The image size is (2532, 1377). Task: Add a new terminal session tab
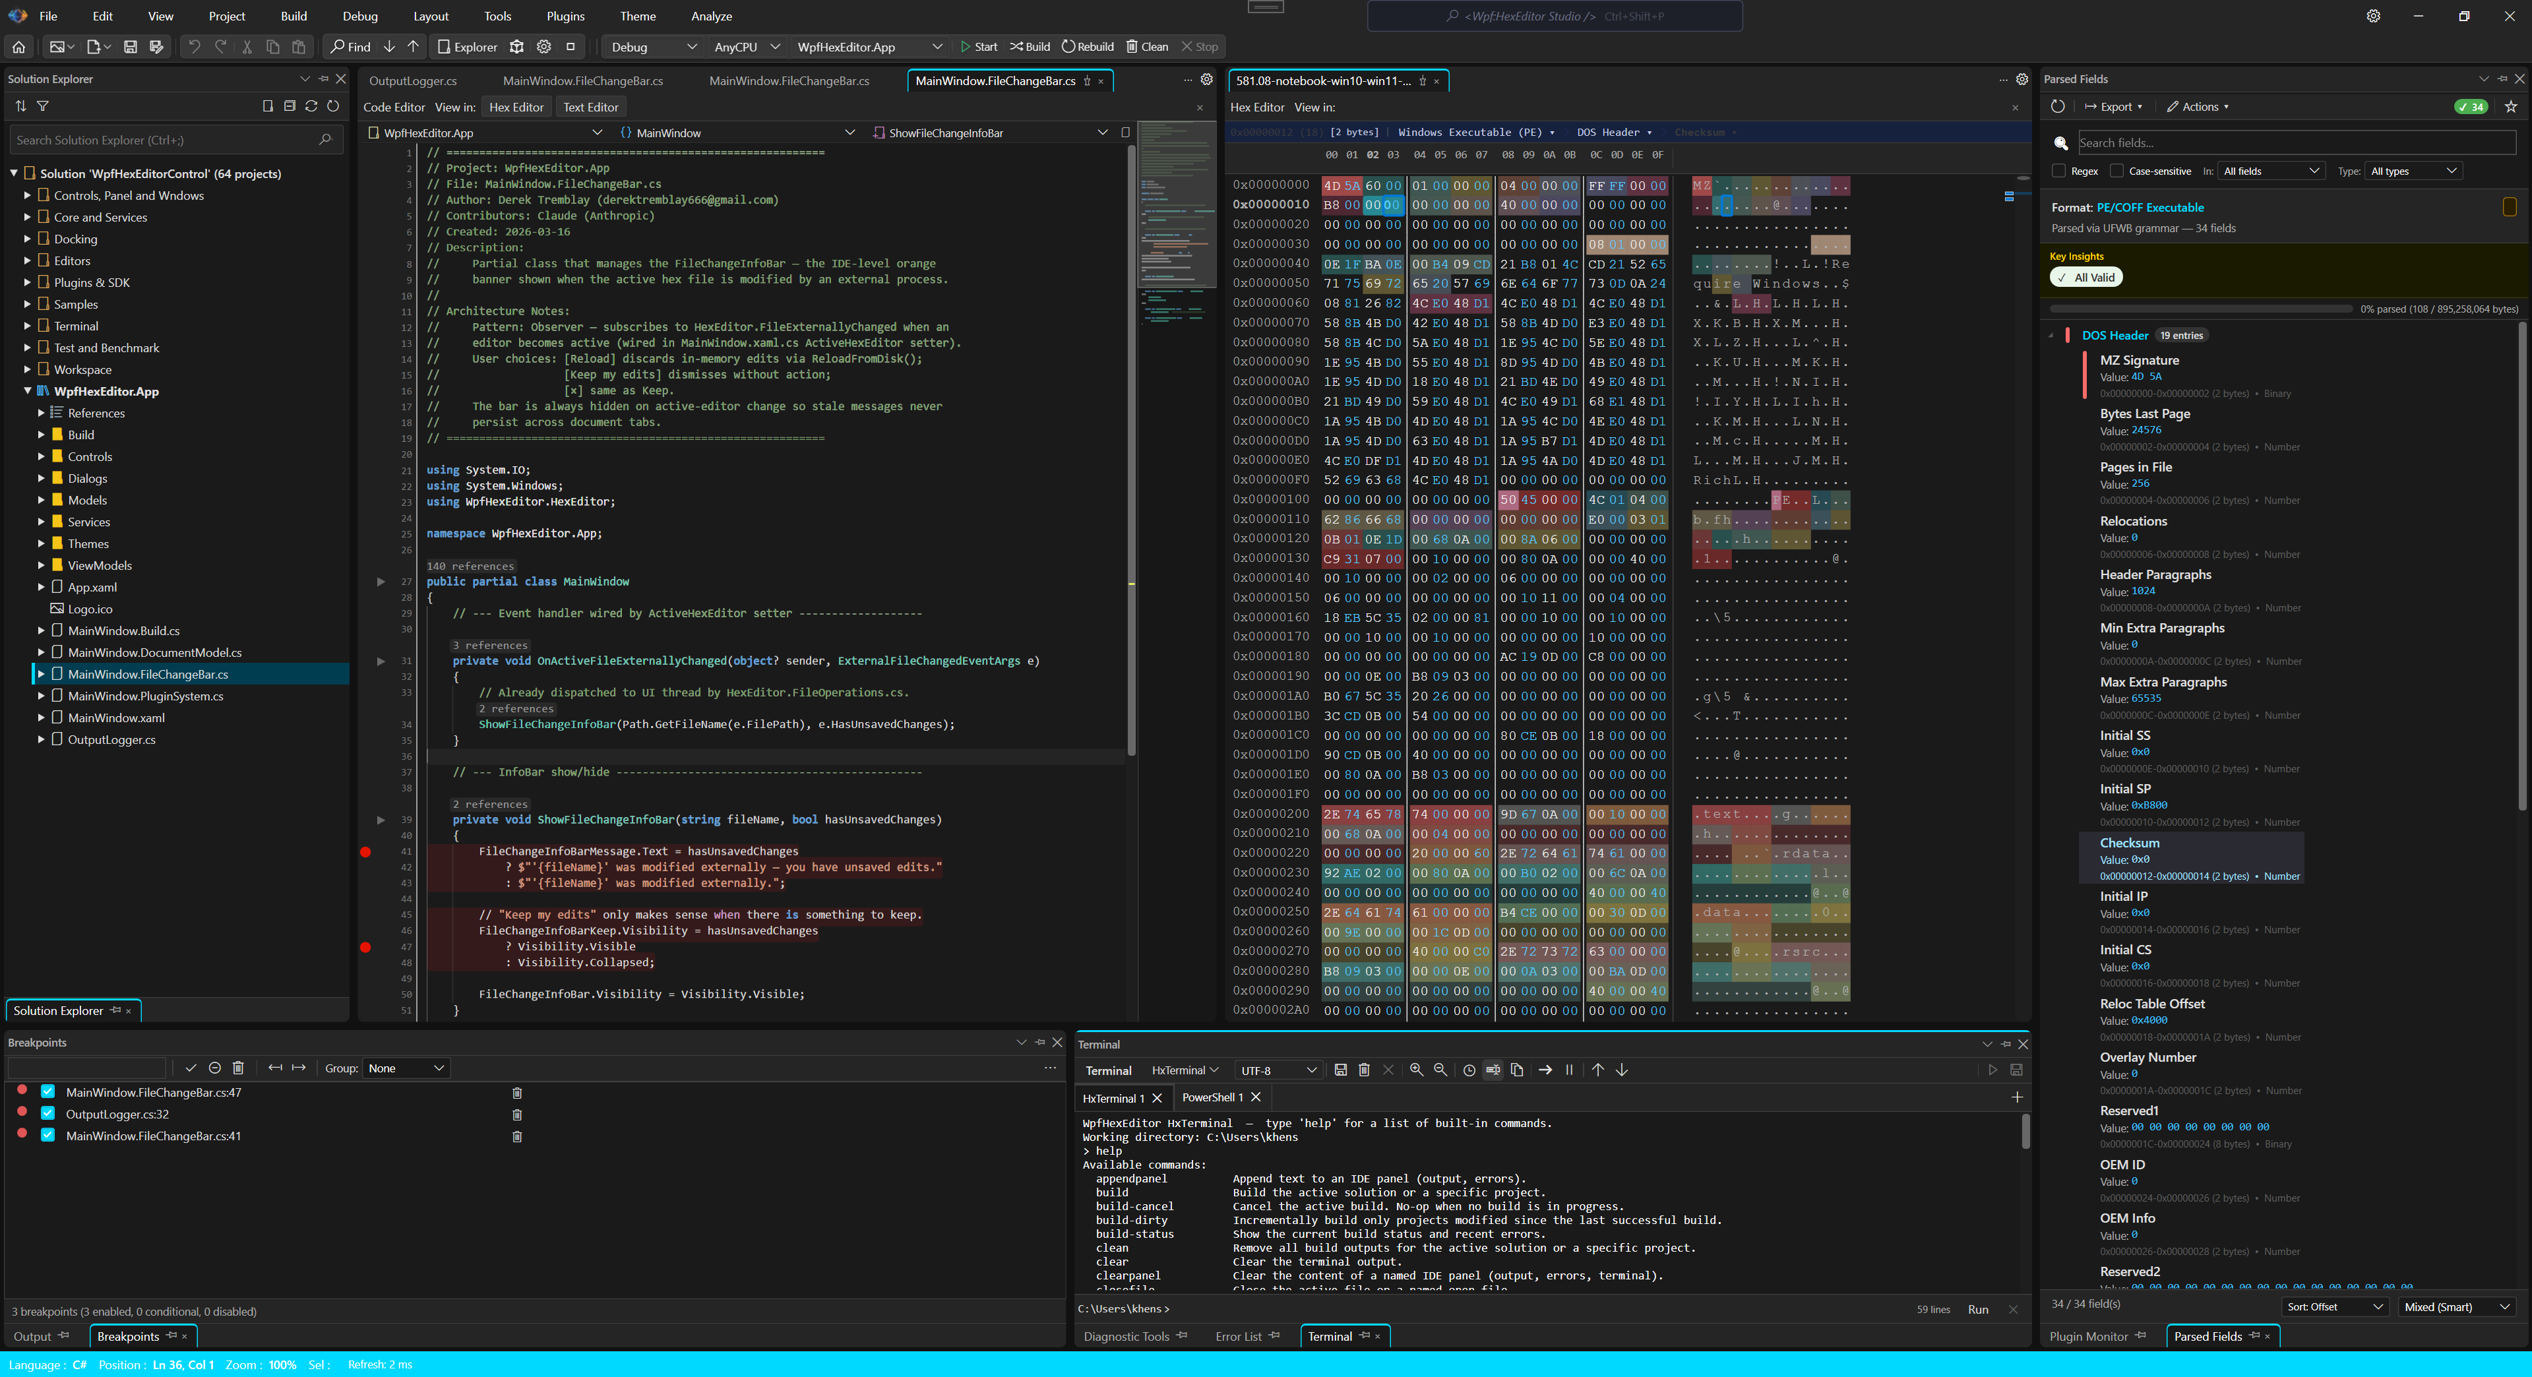point(2017,1097)
